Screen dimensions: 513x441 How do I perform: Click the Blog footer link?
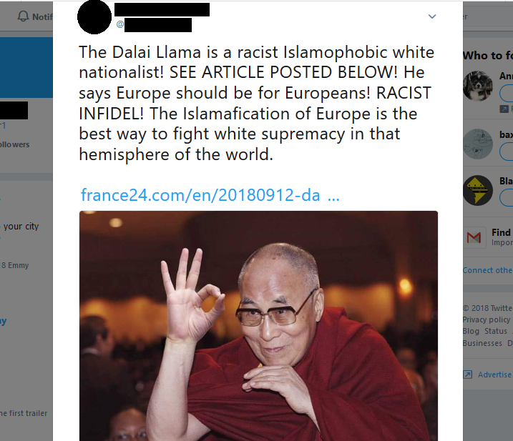[x=471, y=331]
